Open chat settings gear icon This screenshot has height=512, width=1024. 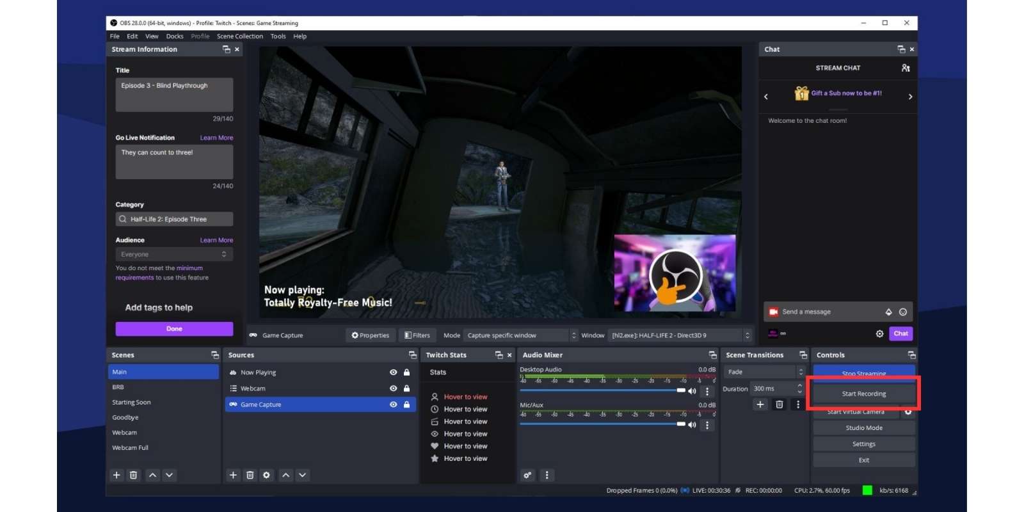pos(879,333)
